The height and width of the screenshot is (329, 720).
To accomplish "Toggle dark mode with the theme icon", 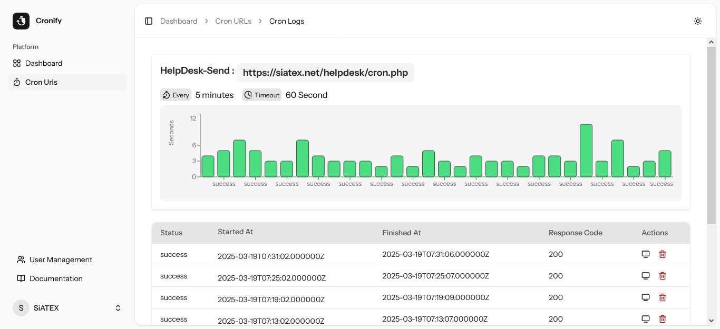I will 698,21.
